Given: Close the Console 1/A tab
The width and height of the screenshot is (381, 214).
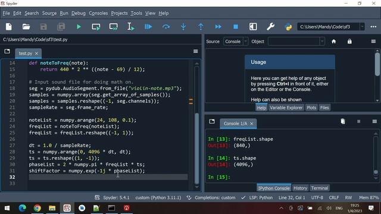Looking at the screenshot, I should [251, 124].
